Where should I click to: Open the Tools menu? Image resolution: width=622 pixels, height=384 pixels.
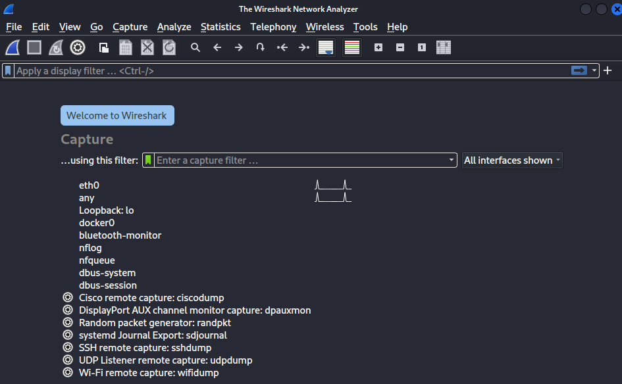click(365, 27)
